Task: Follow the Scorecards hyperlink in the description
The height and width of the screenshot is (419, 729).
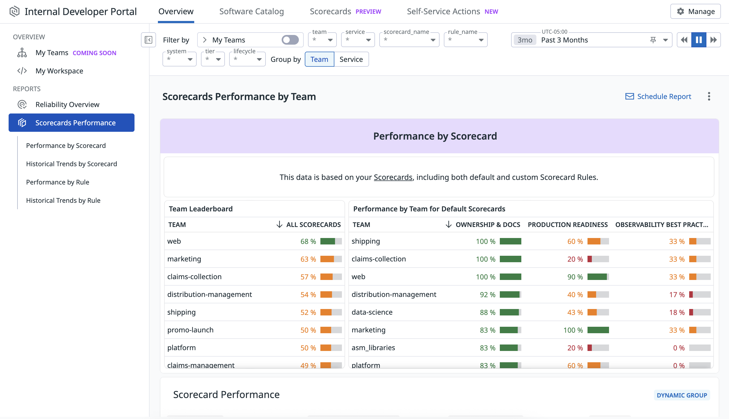Action: (x=393, y=177)
